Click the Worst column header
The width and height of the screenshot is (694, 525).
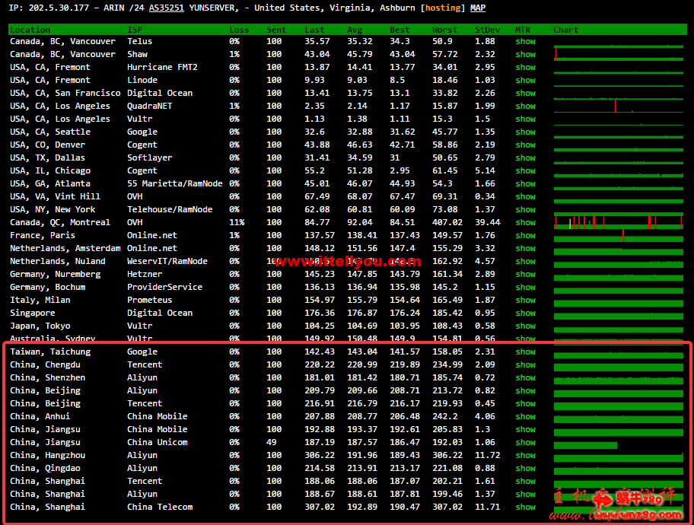[x=444, y=30]
